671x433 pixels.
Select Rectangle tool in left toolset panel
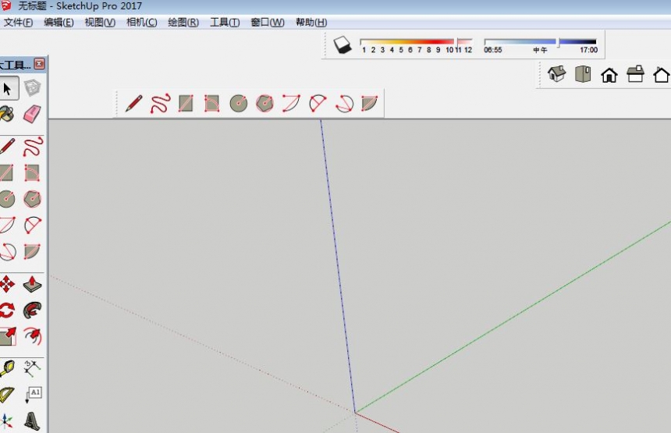point(6,173)
